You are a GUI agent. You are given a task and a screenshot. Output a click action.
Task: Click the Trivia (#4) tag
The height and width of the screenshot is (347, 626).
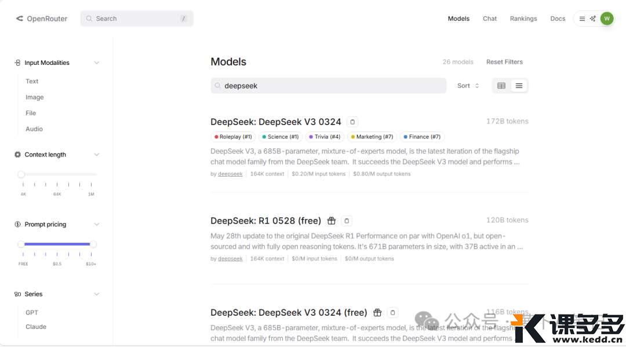pos(325,137)
